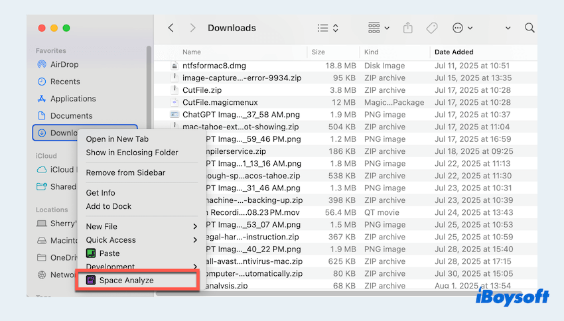Sort by the Kind column header
The height and width of the screenshot is (321, 564).
click(371, 52)
